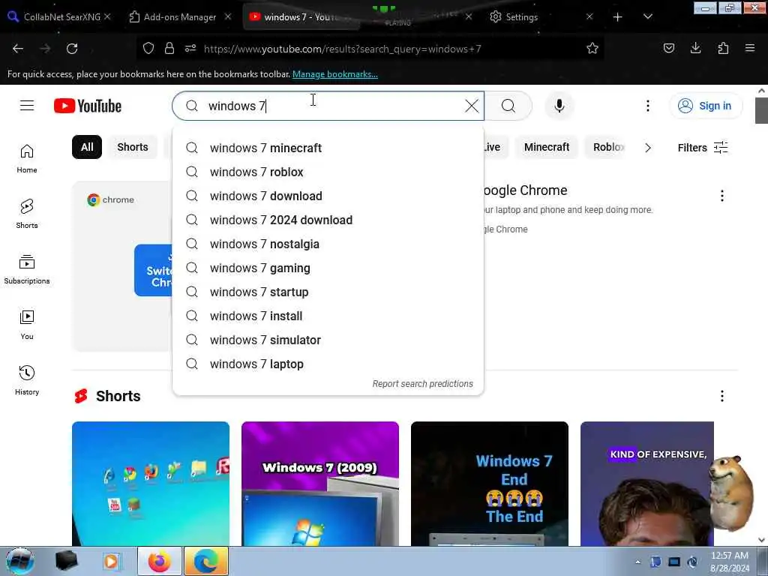View site security padlock information
This screenshot has width=768, height=576.
click(x=169, y=48)
